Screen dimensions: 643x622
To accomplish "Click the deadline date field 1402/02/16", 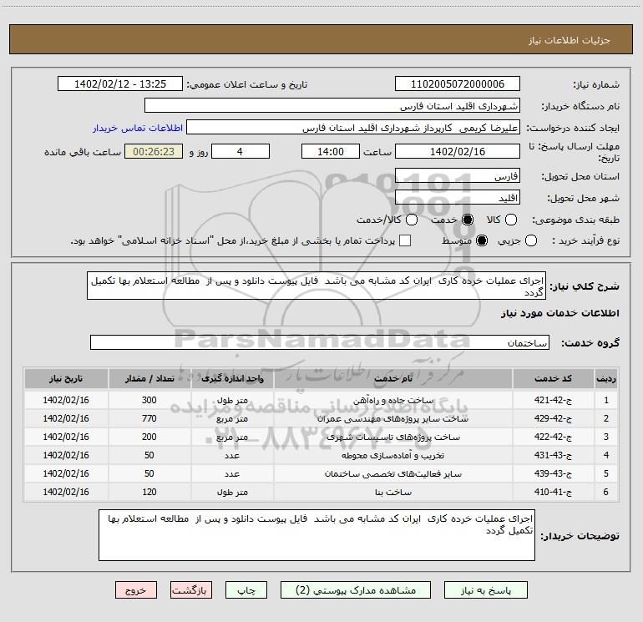I will (458, 151).
